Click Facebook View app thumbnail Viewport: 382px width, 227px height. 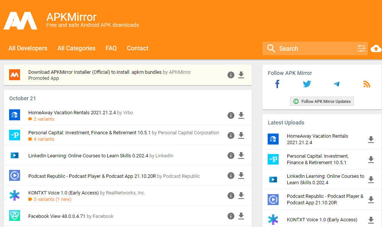15,216
